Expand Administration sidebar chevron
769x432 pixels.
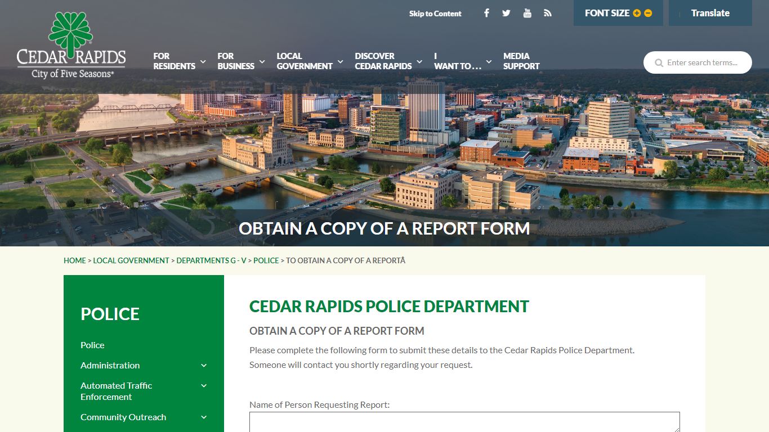click(204, 366)
